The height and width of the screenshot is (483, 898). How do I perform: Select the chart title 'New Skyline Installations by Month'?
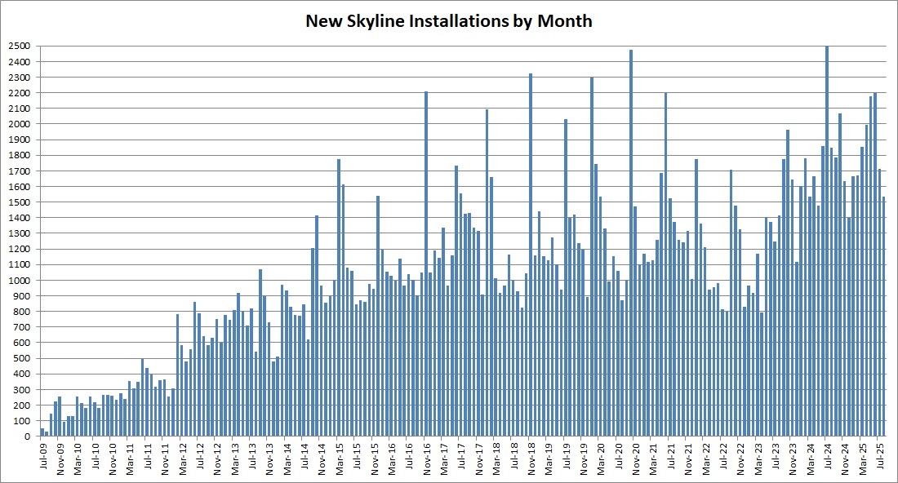pos(448,21)
